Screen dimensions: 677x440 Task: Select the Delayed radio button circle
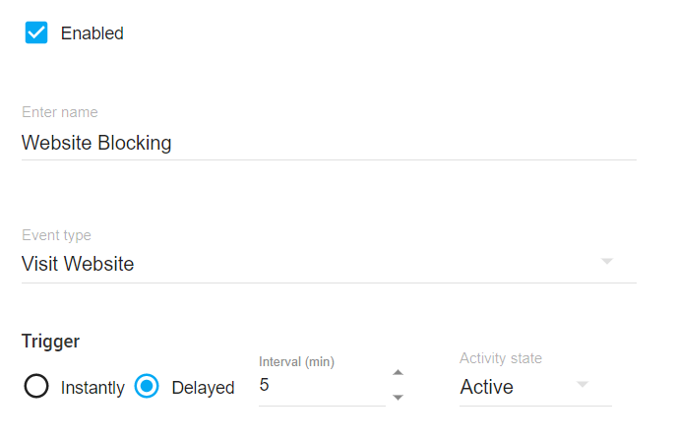click(147, 387)
